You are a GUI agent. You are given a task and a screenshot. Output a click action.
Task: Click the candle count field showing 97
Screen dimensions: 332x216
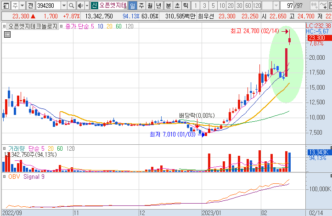pyautogui.click(x=287, y=6)
